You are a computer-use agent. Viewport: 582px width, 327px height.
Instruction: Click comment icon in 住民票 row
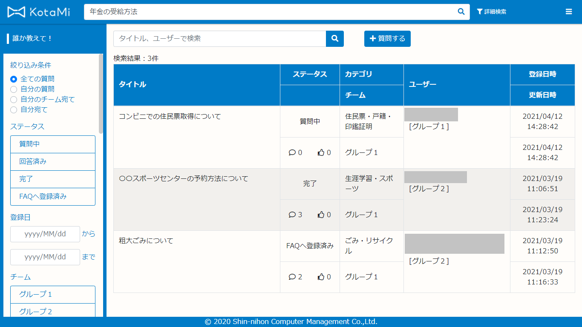[292, 152]
